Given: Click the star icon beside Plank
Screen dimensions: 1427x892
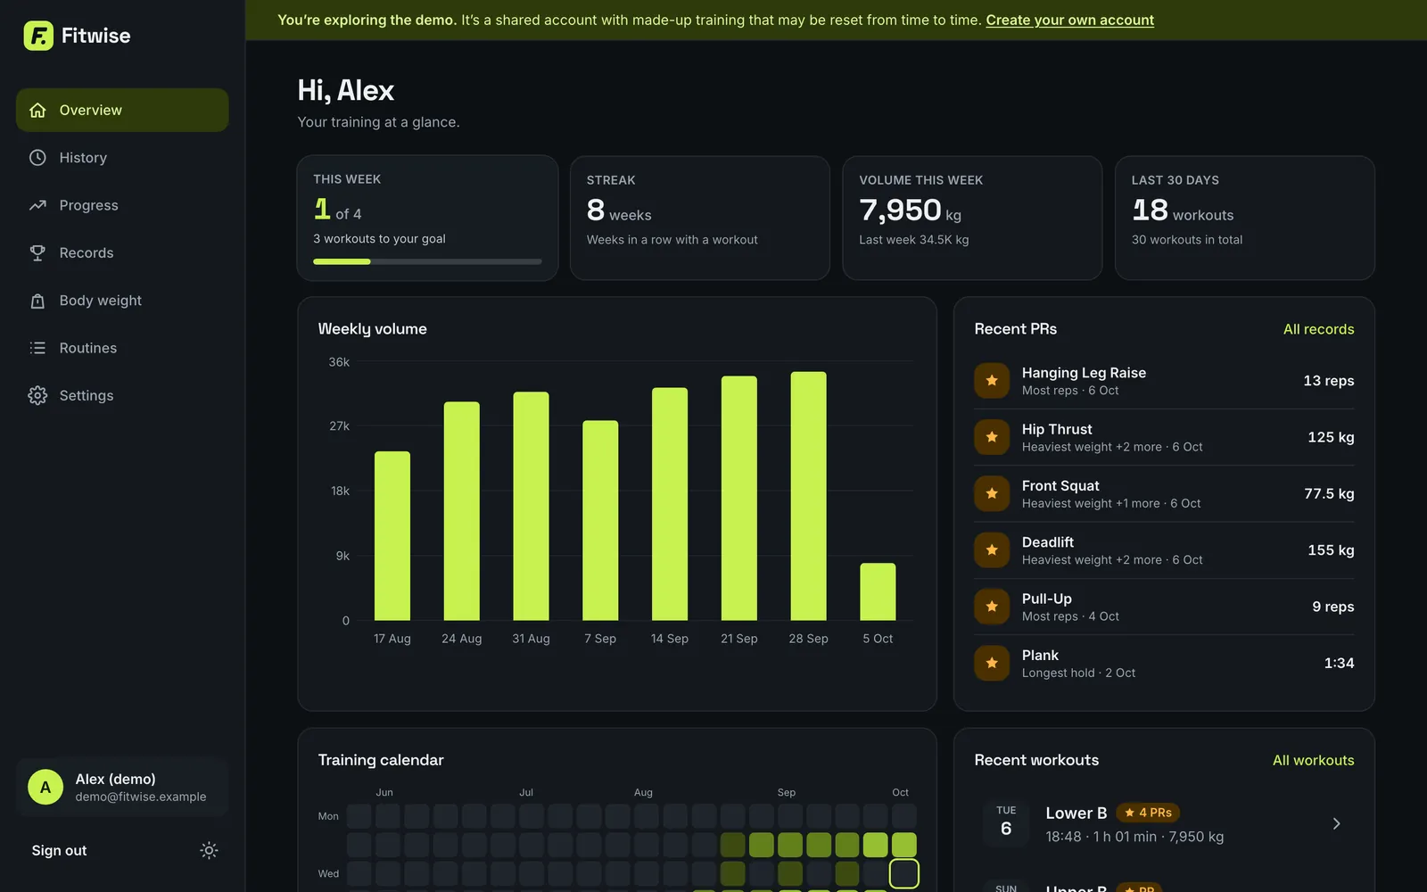Looking at the screenshot, I should 992,663.
